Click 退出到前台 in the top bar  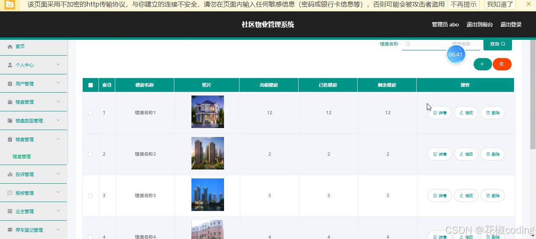(479, 24)
